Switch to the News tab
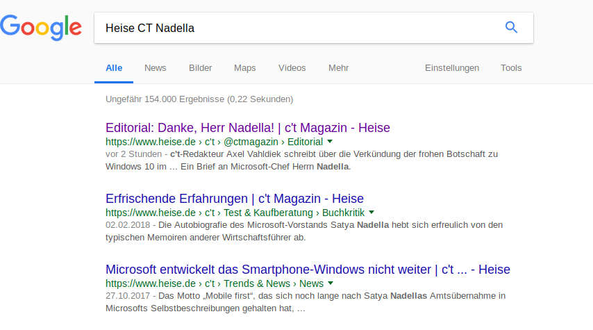This screenshot has height=330, width=593. [155, 68]
